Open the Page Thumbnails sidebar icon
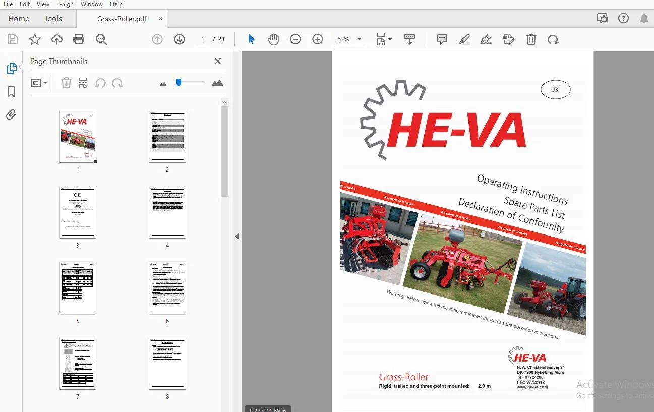 click(x=11, y=68)
